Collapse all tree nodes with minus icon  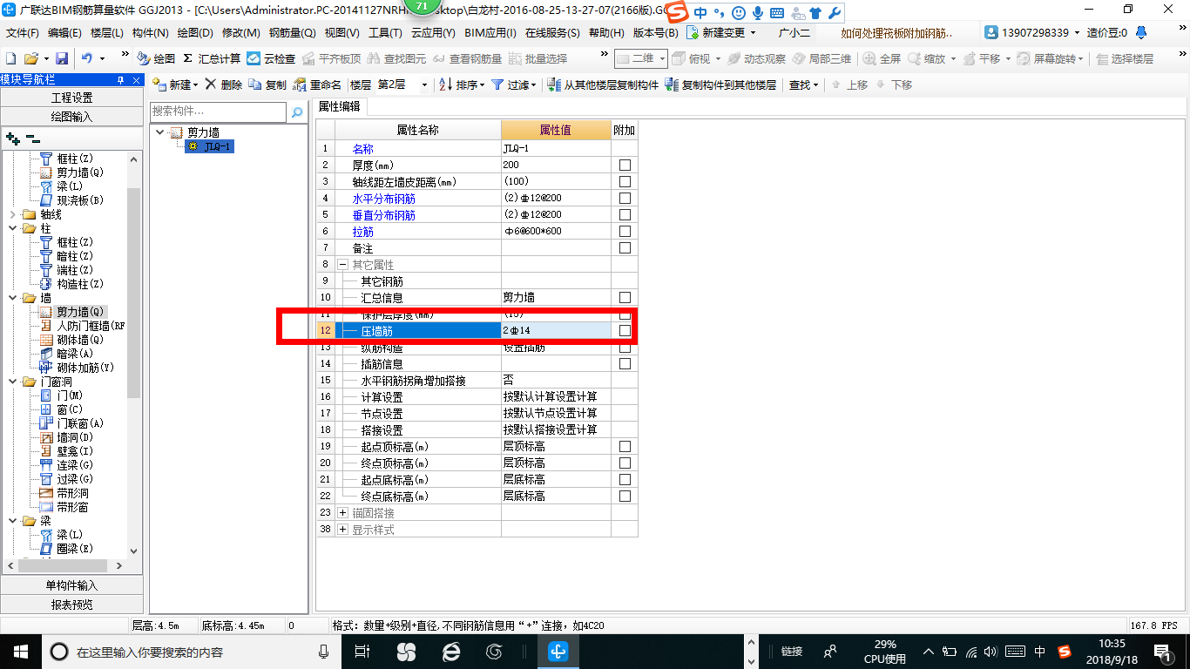tap(32, 138)
